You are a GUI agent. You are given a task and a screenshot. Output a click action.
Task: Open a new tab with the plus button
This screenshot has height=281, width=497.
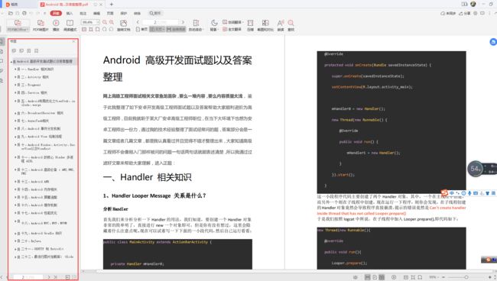click(x=112, y=5)
